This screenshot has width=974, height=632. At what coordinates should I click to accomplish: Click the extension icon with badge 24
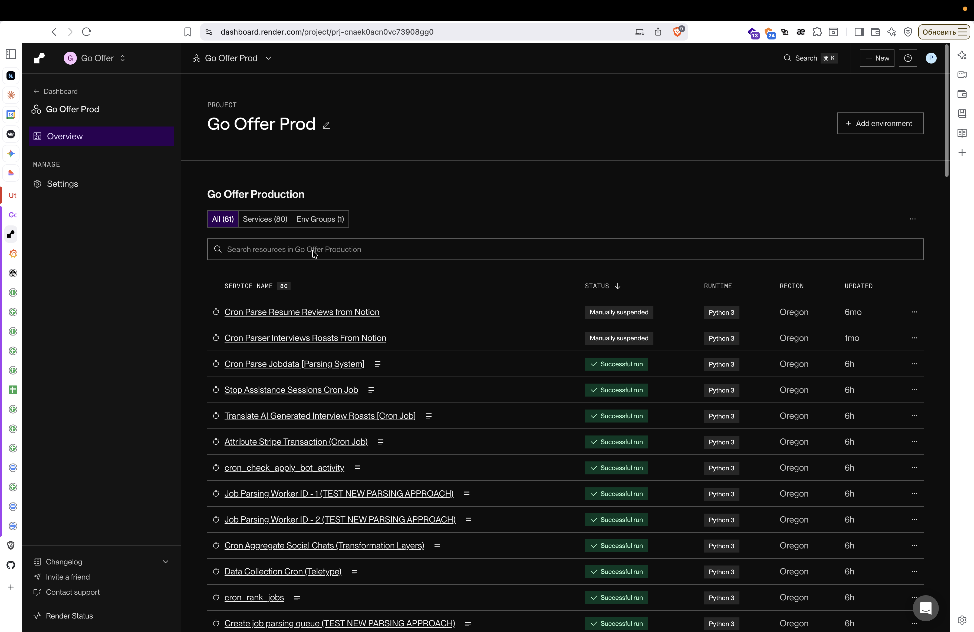770,33
